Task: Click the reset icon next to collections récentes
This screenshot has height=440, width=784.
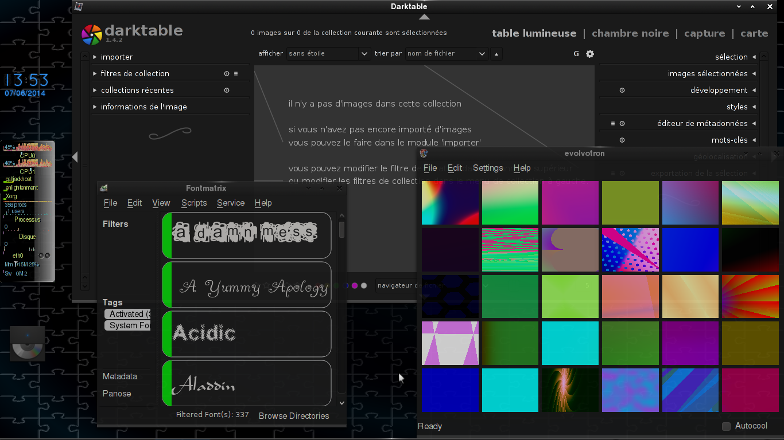Action: click(x=227, y=91)
